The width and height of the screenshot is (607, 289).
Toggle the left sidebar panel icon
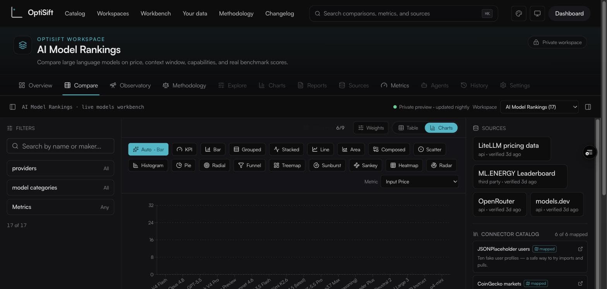(x=12, y=107)
